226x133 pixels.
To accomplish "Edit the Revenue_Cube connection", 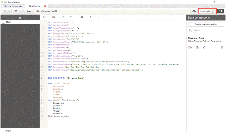I will click(204, 47).
